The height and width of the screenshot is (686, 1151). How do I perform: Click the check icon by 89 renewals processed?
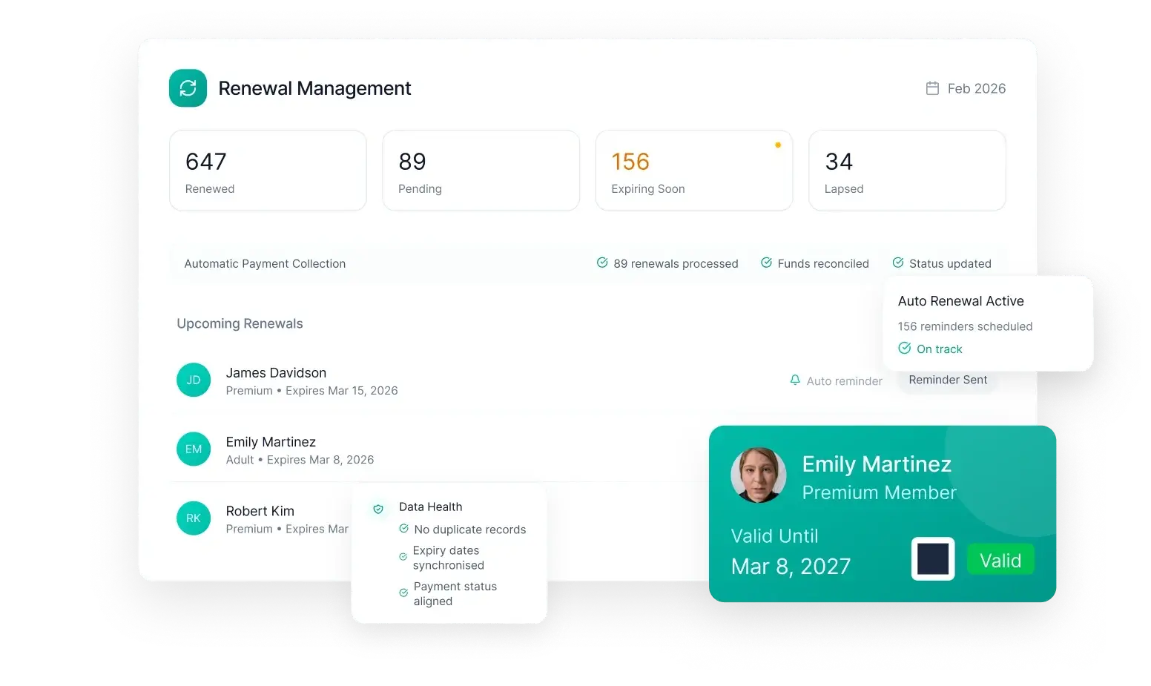(602, 263)
